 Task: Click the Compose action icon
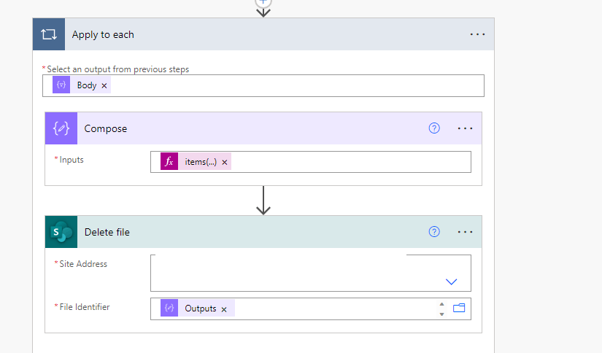(61, 128)
